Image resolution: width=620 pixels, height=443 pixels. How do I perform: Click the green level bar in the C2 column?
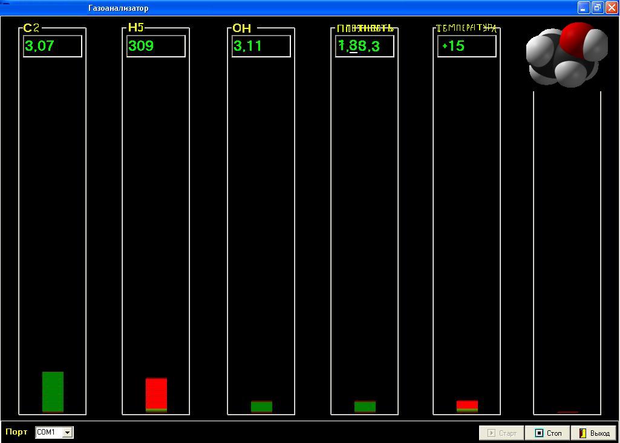tap(53, 392)
